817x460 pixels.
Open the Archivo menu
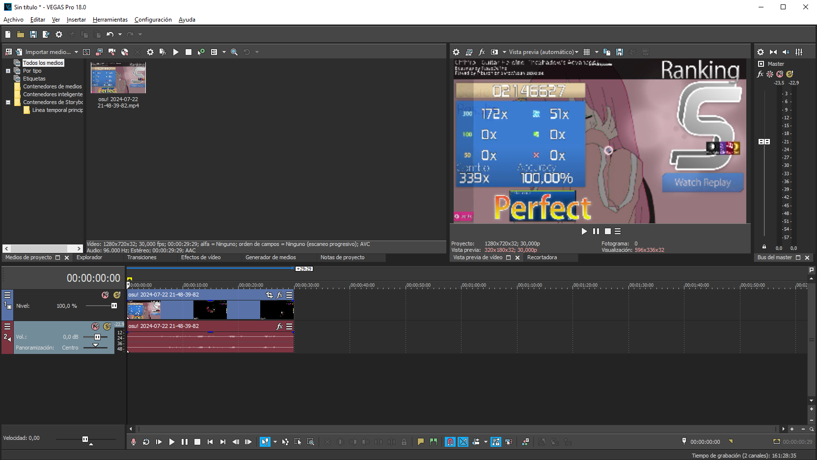[13, 20]
